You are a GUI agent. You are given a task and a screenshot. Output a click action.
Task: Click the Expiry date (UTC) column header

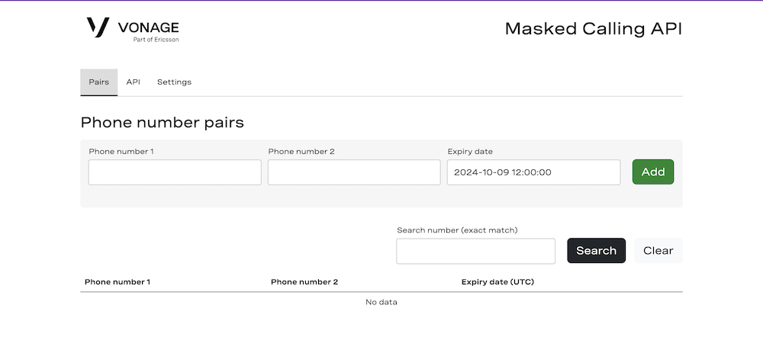point(497,282)
